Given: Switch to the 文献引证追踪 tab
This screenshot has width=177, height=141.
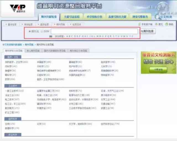Looking at the screenshot, I should click(72, 17).
